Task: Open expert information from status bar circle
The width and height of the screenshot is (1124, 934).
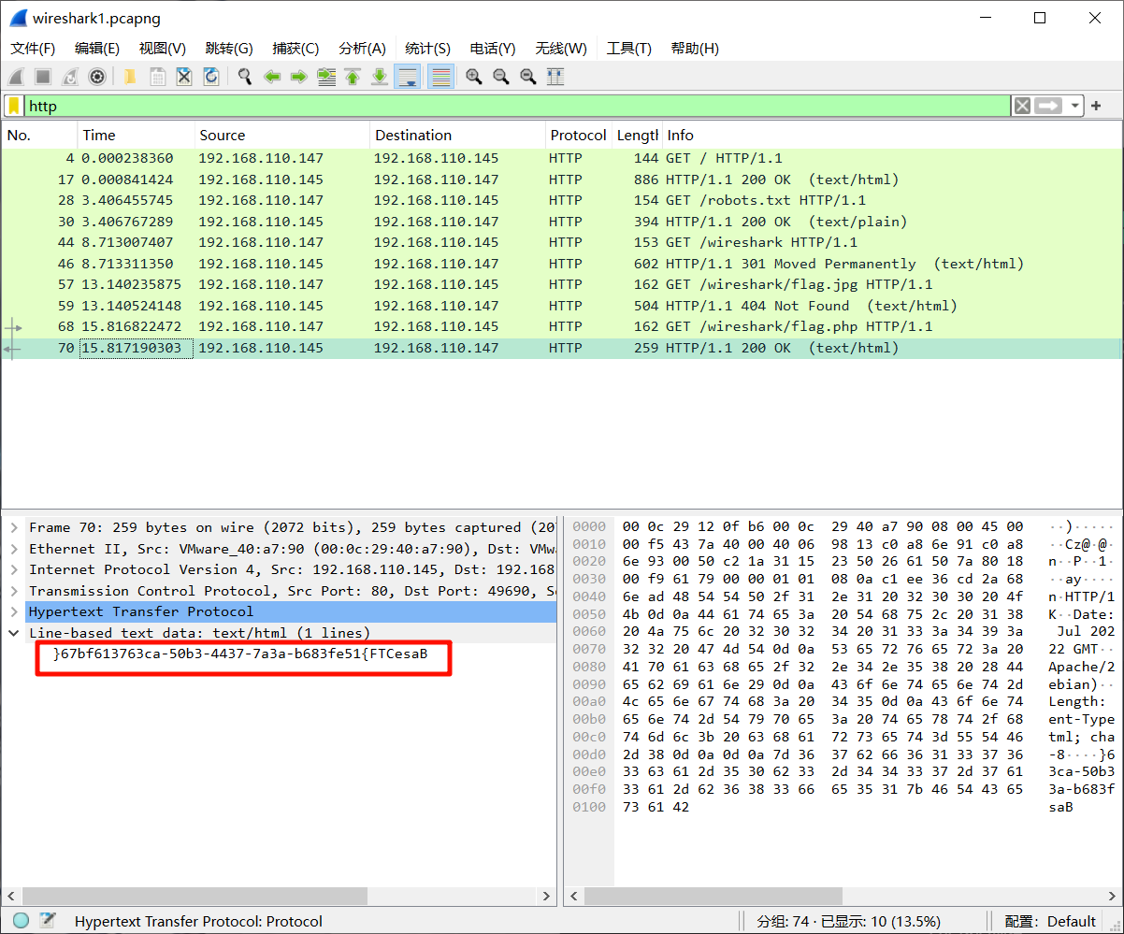Action: pos(22,921)
